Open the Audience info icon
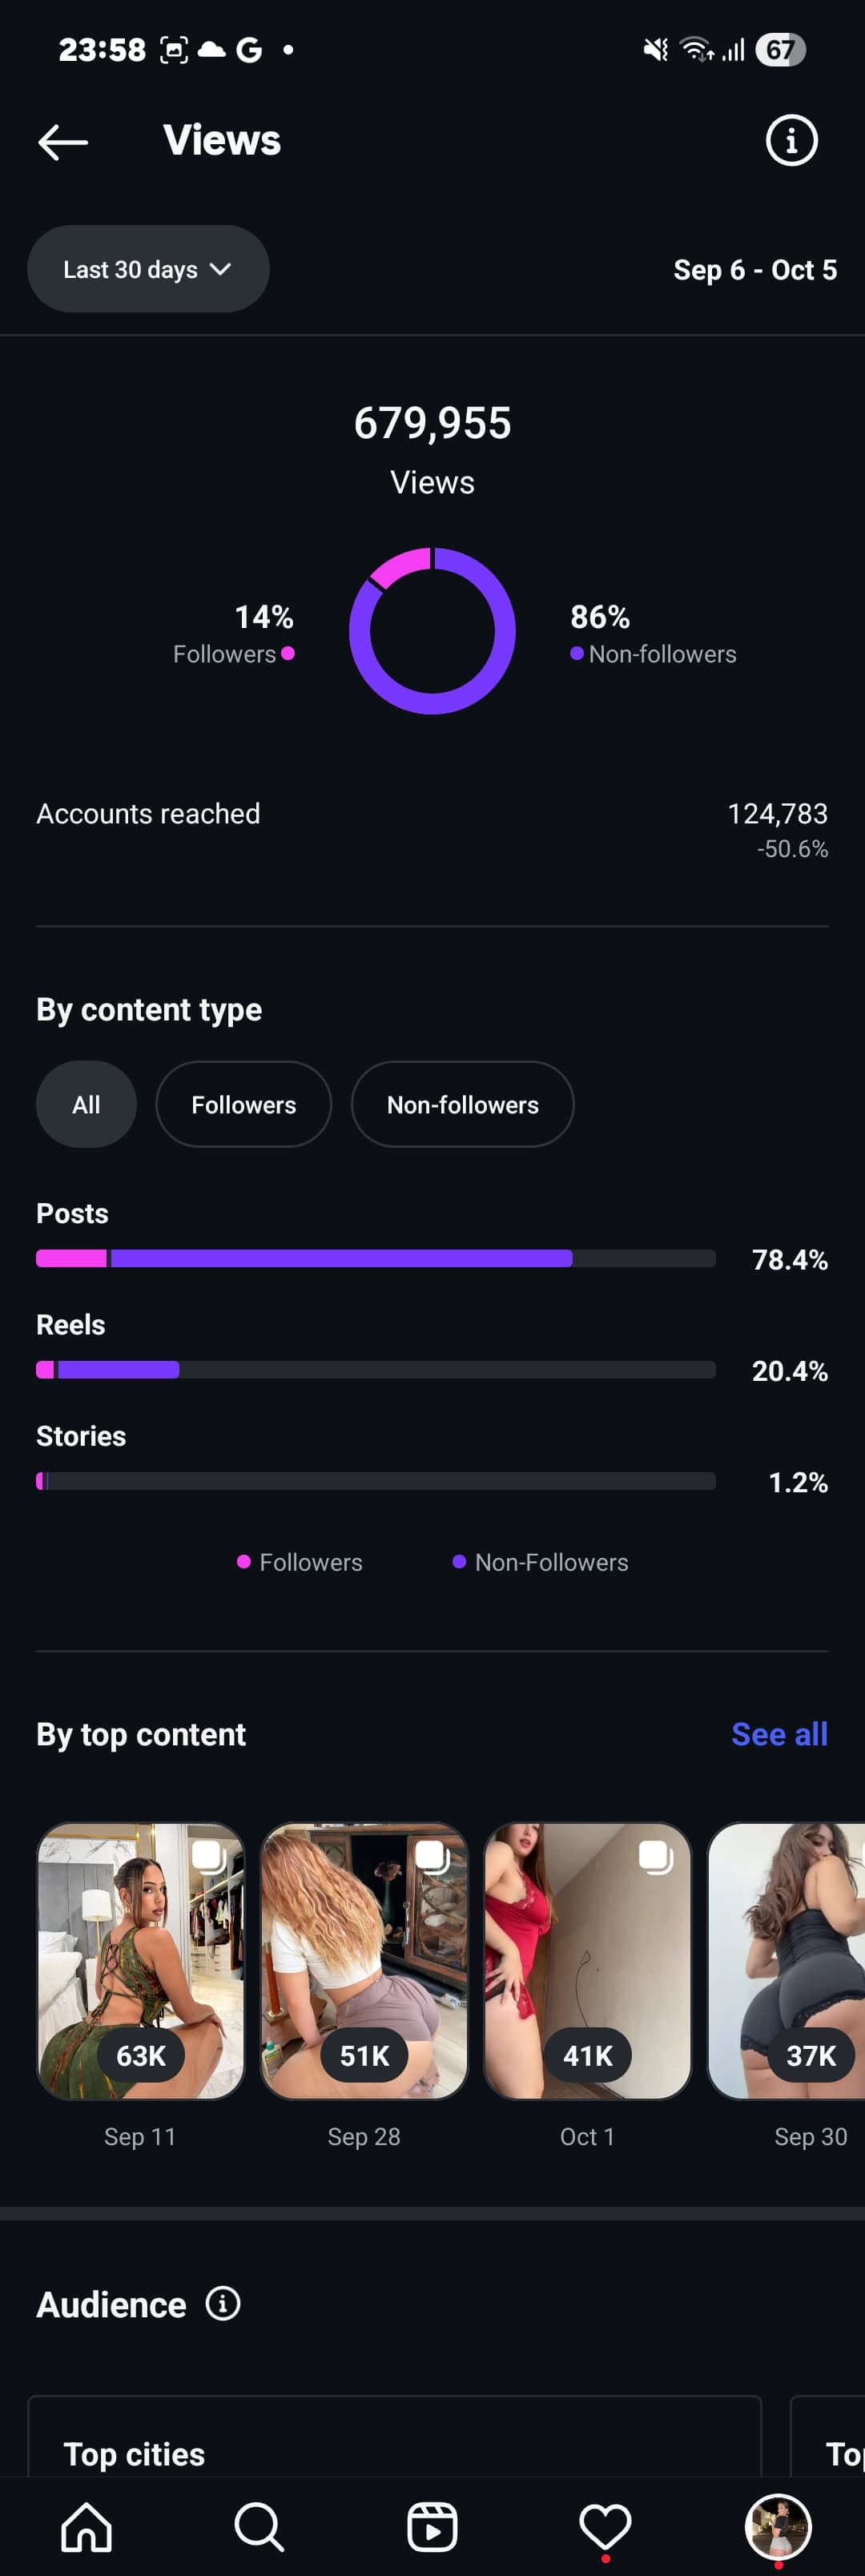865x2576 pixels. pyautogui.click(x=223, y=2303)
